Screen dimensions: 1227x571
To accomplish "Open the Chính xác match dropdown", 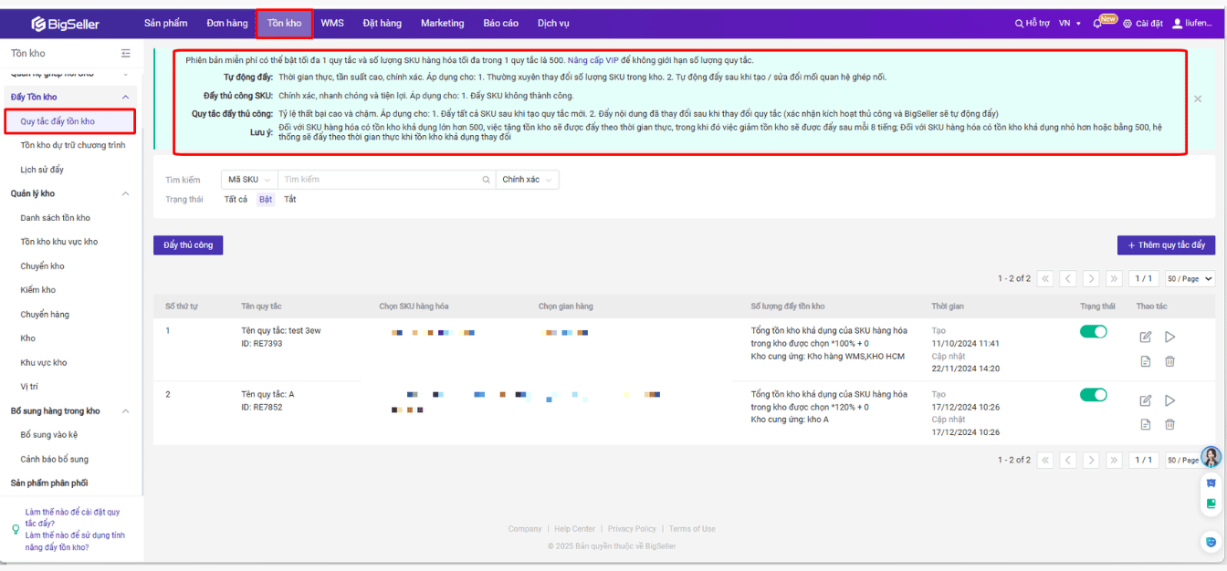I will [527, 180].
